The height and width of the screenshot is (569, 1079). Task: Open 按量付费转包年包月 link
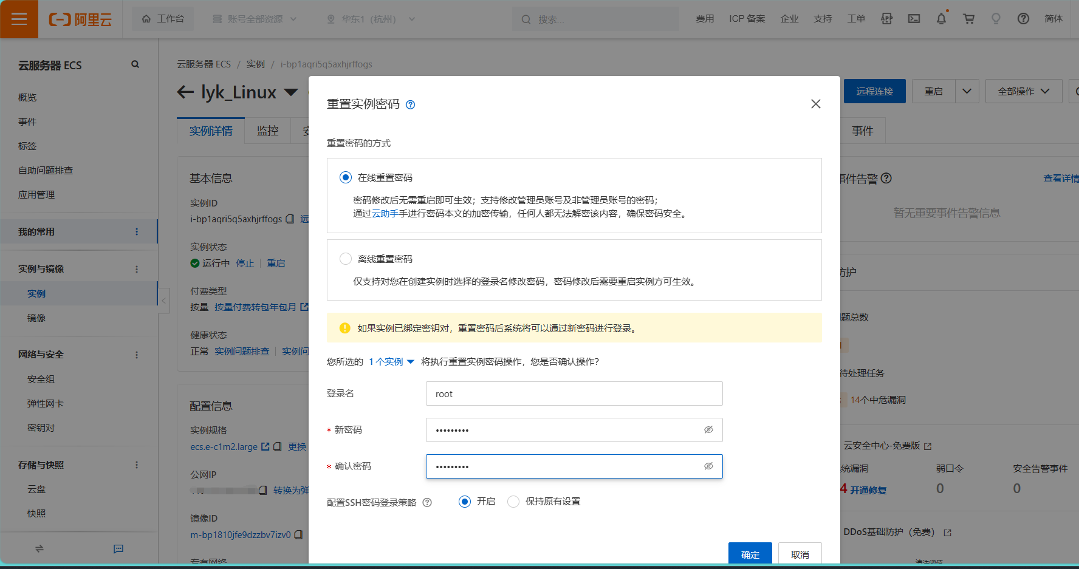(255, 307)
